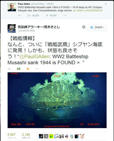Toggle gold favorite star on main tweet
The width and height of the screenshot is (114, 141).
pyautogui.click(x=28, y=69)
